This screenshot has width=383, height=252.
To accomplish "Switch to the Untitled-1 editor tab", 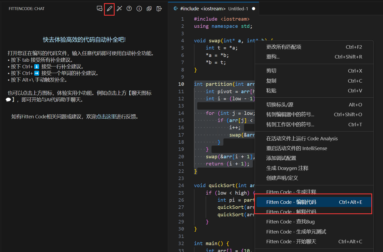I will [x=213, y=9].
